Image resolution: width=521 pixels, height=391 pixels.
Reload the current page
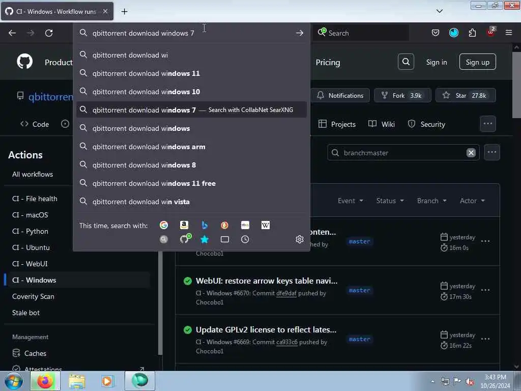point(49,33)
